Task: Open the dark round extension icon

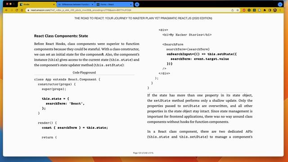Action: (x=249, y=10)
